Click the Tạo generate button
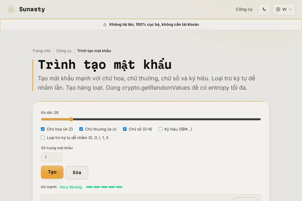 pyautogui.click(x=52, y=172)
